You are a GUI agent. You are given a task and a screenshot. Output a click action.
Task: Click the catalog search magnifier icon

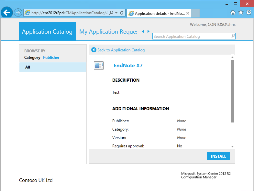[x=233, y=36]
